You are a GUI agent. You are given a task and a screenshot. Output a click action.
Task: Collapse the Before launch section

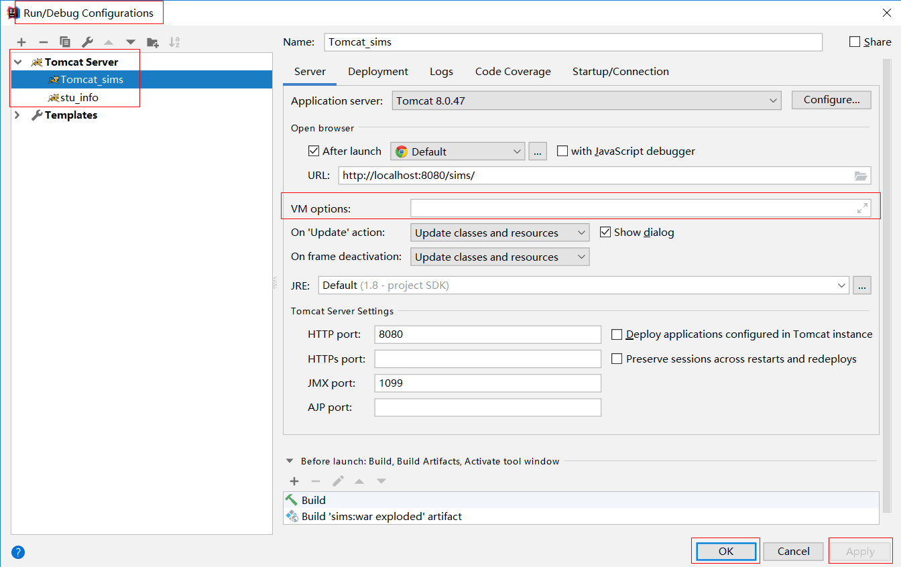point(290,461)
